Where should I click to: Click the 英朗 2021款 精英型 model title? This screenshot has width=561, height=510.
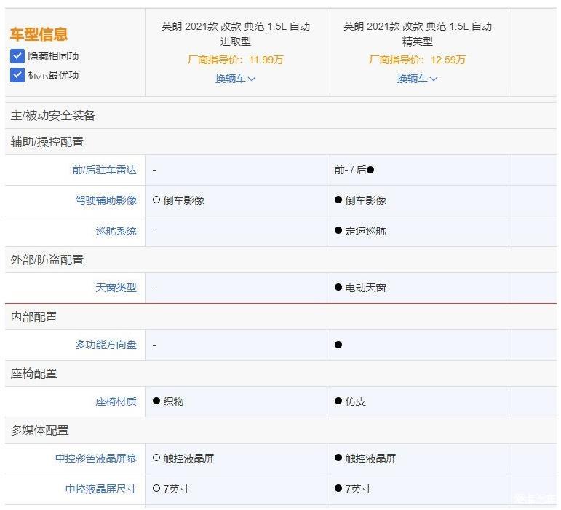(x=417, y=34)
